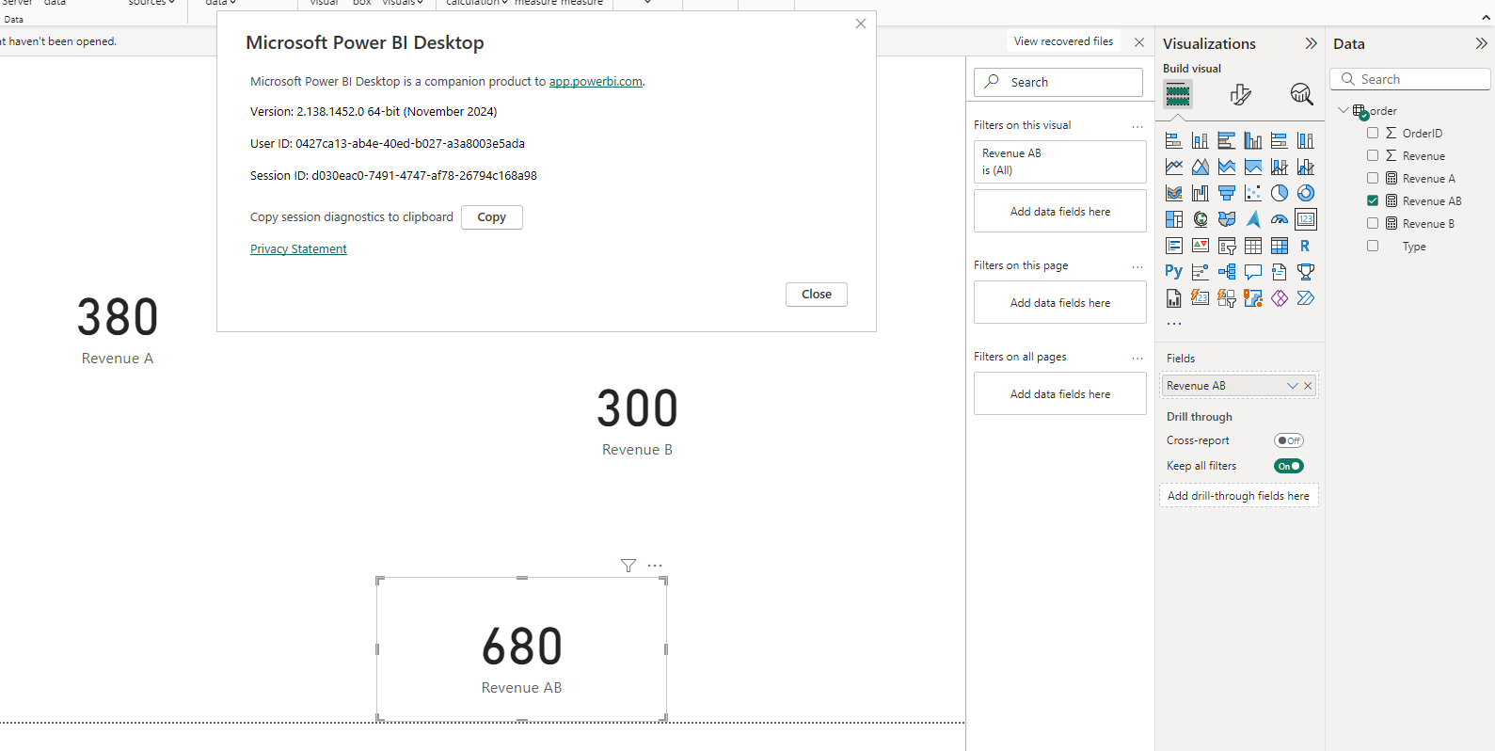Select the matrix visual icon

[x=1279, y=246]
